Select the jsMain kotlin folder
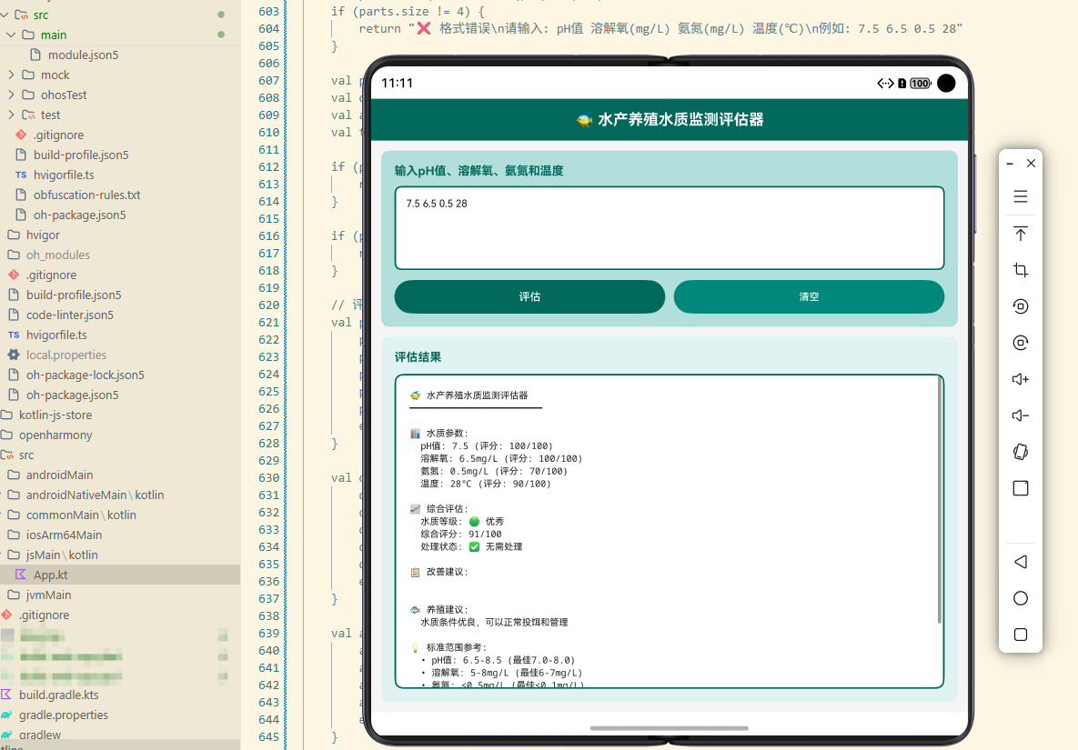 [x=62, y=555]
